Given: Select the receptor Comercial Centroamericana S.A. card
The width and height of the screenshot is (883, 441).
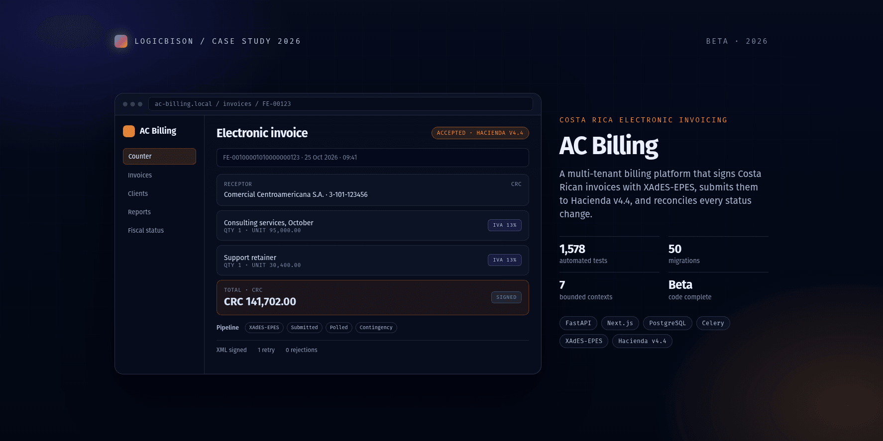Looking at the screenshot, I should 372,190.
